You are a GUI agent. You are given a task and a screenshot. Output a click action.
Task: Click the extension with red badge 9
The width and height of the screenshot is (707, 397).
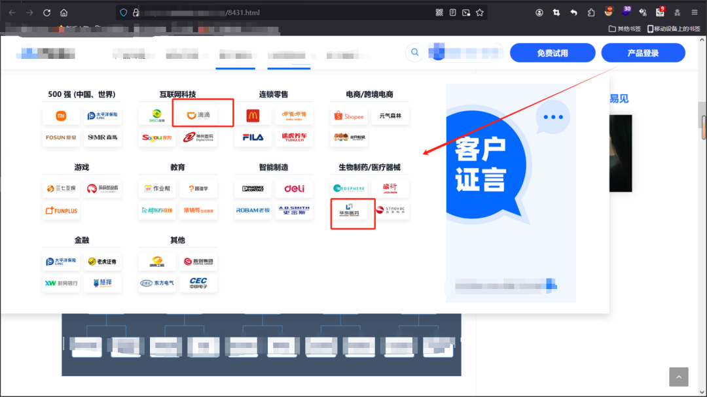click(x=660, y=12)
